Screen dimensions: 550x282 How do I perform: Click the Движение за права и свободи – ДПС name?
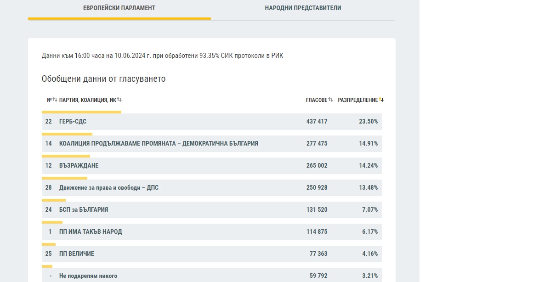tap(109, 188)
